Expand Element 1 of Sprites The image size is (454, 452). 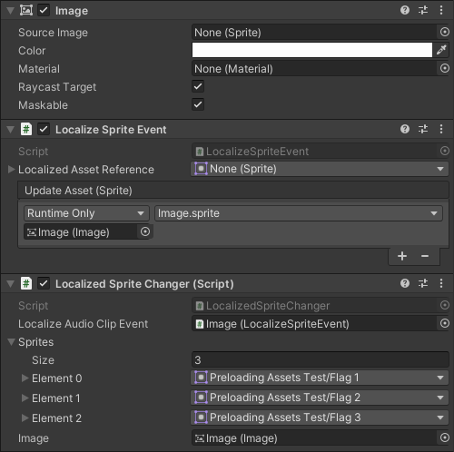(25, 398)
